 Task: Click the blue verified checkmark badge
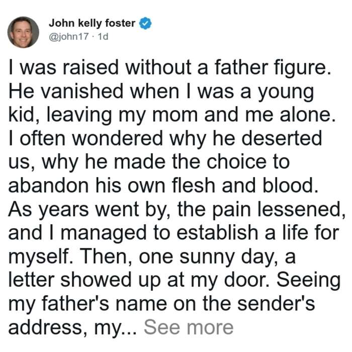point(145,23)
